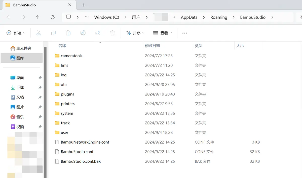Click Roaming in the address path
The height and width of the screenshot is (178, 302).
click(219, 17)
